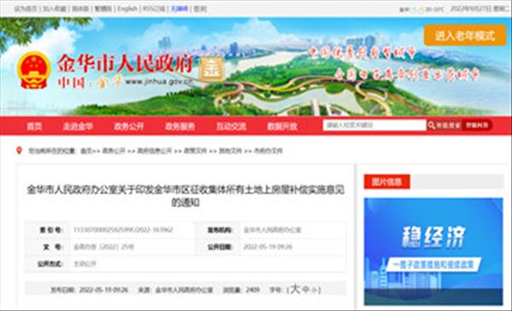The height and width of the screenshot is (311, 512).
Task: Click the gold 金 seal badge
Action: pyautogui.click(x=212, y=69)
